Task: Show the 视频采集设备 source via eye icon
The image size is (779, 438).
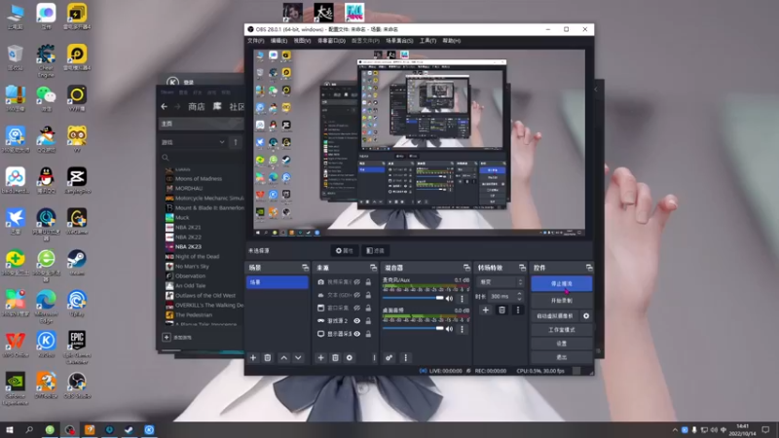Action: 356,282
